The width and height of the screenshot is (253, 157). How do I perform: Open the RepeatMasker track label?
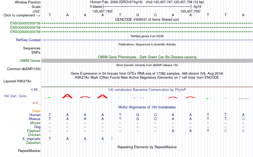(x=29, y=151)
